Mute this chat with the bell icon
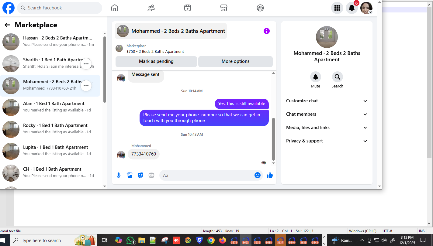 [316, 77]
